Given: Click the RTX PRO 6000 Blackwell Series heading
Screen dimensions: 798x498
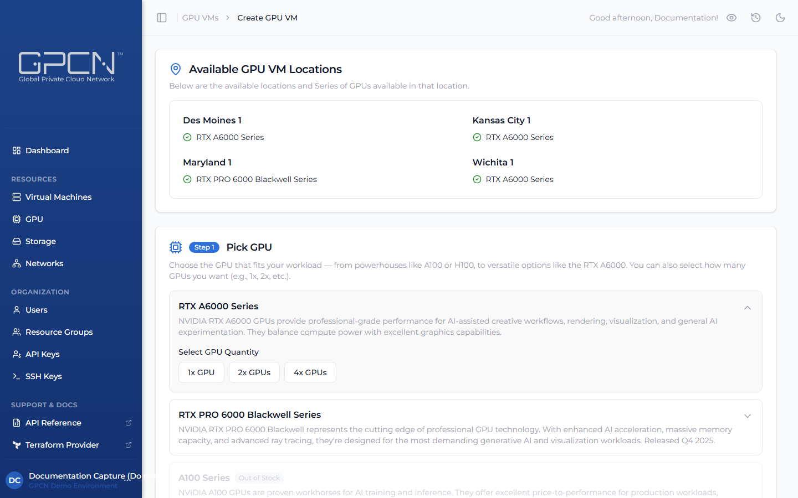Looking at the screenshot, I should pyautogui.click(x=250, y=414).
